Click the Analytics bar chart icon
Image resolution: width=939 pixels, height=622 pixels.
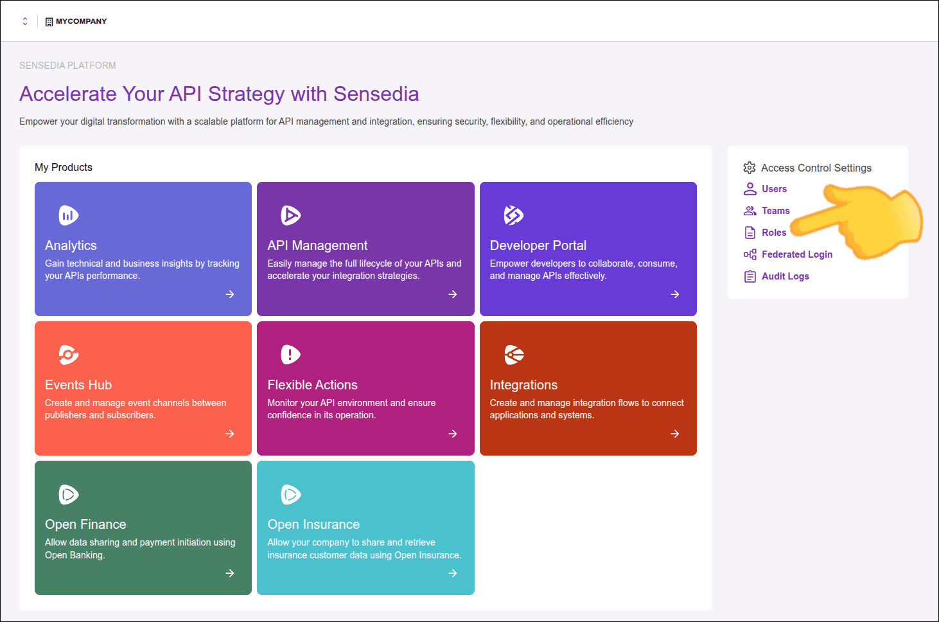click(x=68, y=215)
